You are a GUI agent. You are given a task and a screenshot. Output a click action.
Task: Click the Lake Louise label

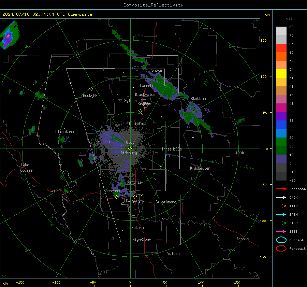click(x=26, y=168)
